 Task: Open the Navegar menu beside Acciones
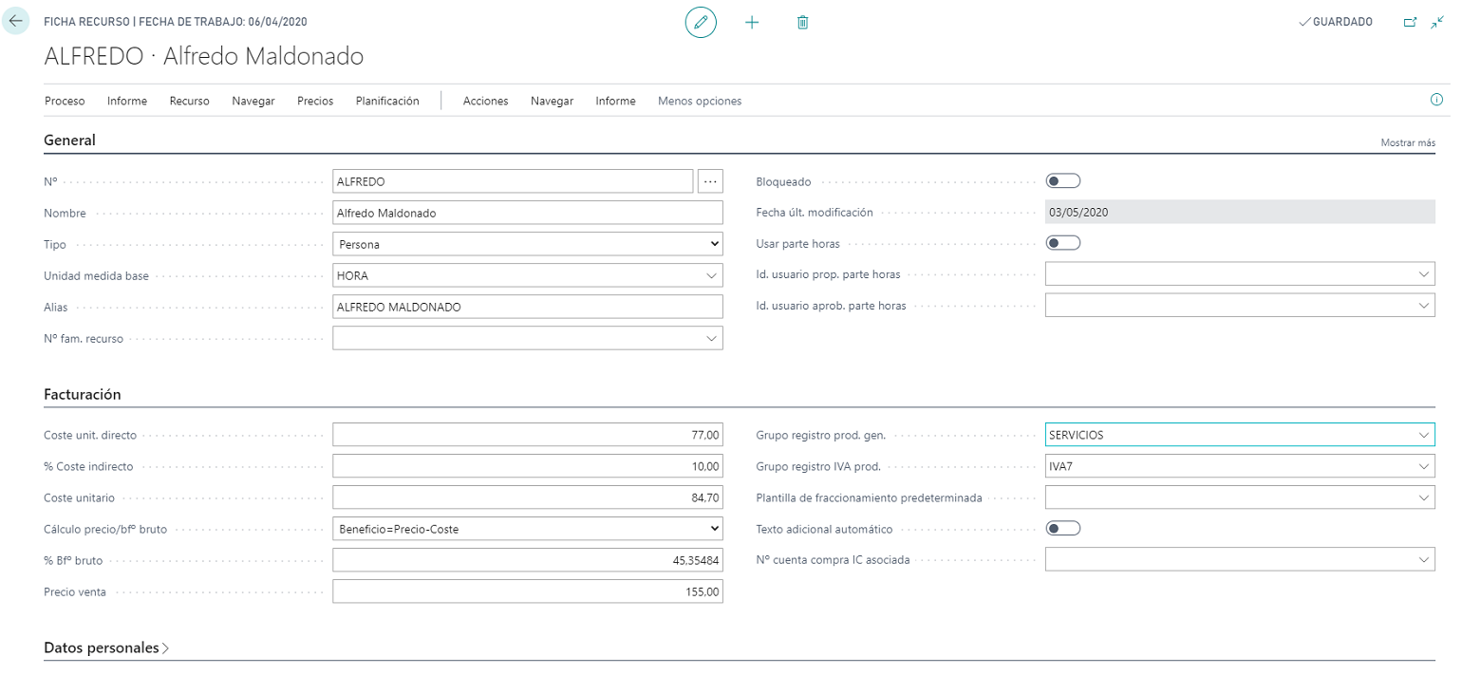(x=553, y=101)
